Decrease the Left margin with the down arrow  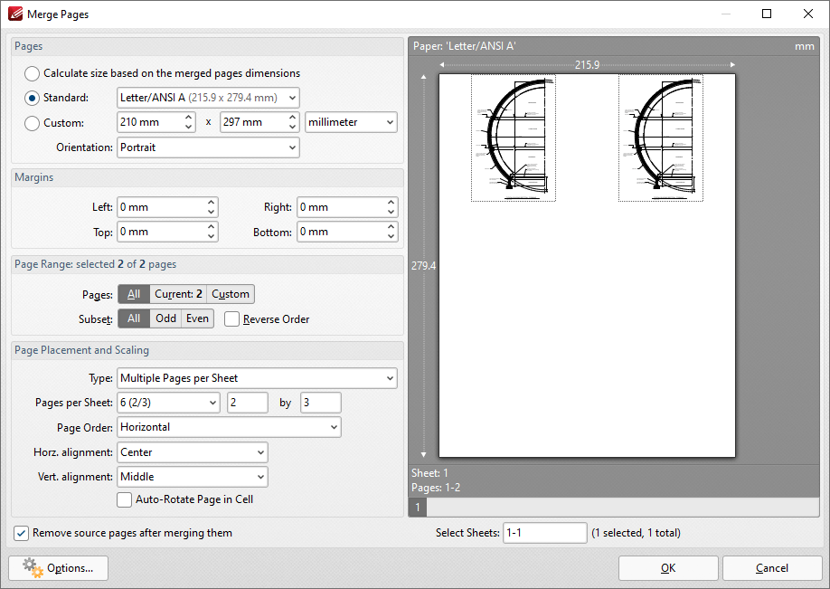212,213
